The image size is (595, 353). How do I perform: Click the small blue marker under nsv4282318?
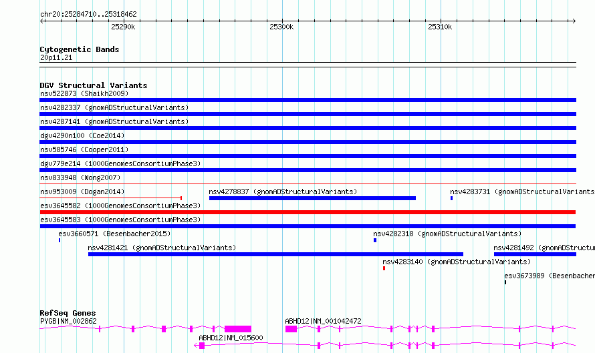point(375,240)
